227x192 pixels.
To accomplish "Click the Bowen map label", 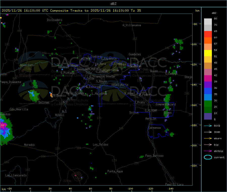I will tap(168, 113).
